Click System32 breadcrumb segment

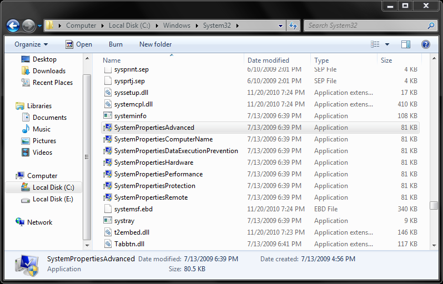click(x=217, y=26)
